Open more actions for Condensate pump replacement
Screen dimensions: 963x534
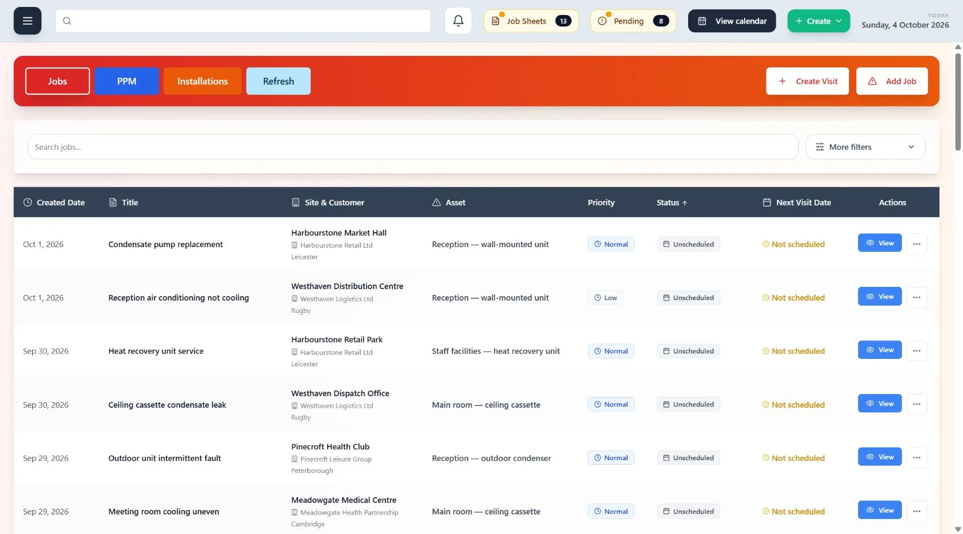[917, 244]
